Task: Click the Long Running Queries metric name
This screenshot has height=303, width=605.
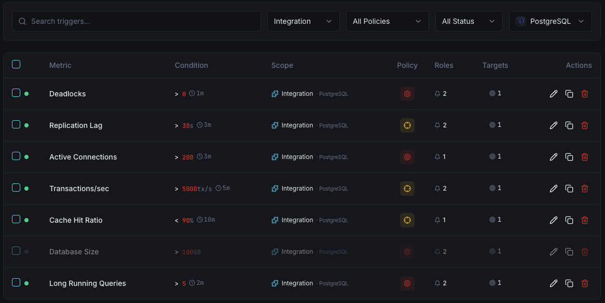Action: click(87, 283)
